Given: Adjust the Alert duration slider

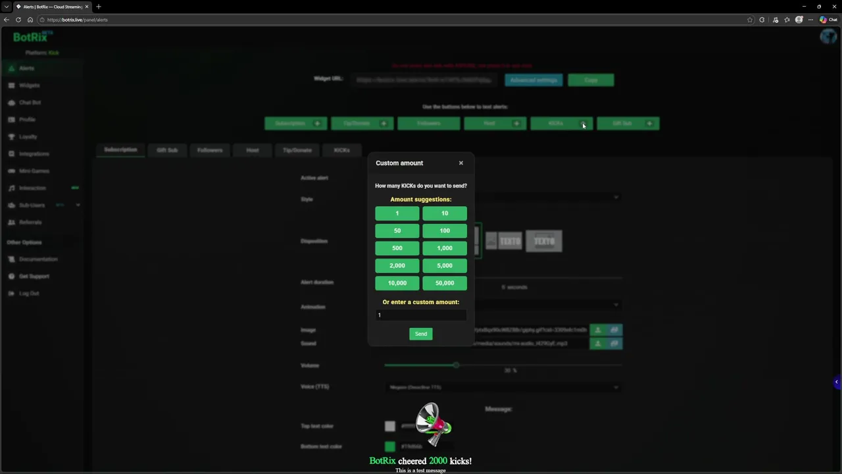Looking at the screenshot, I should pos(548,279).
